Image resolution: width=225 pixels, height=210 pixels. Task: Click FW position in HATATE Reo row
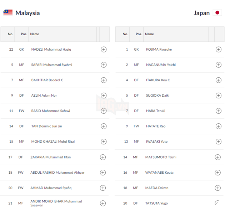pos(136,126)
